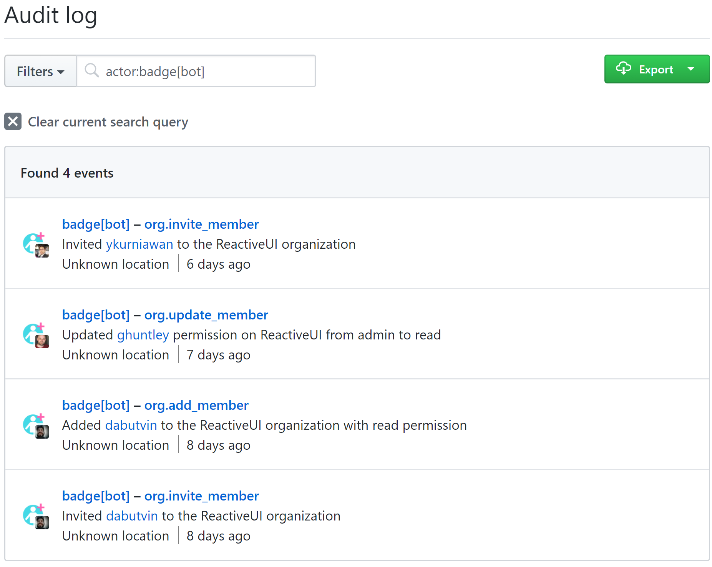
Task: Click the X icon to clear search query
Action: coord(13,122)
